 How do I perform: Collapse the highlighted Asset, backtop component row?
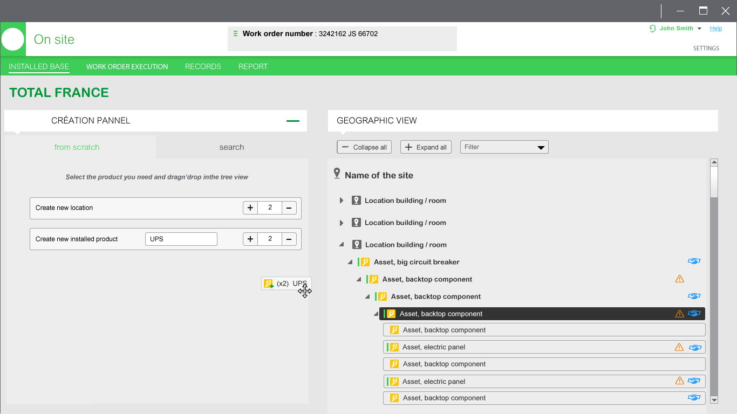pos(376,314)
